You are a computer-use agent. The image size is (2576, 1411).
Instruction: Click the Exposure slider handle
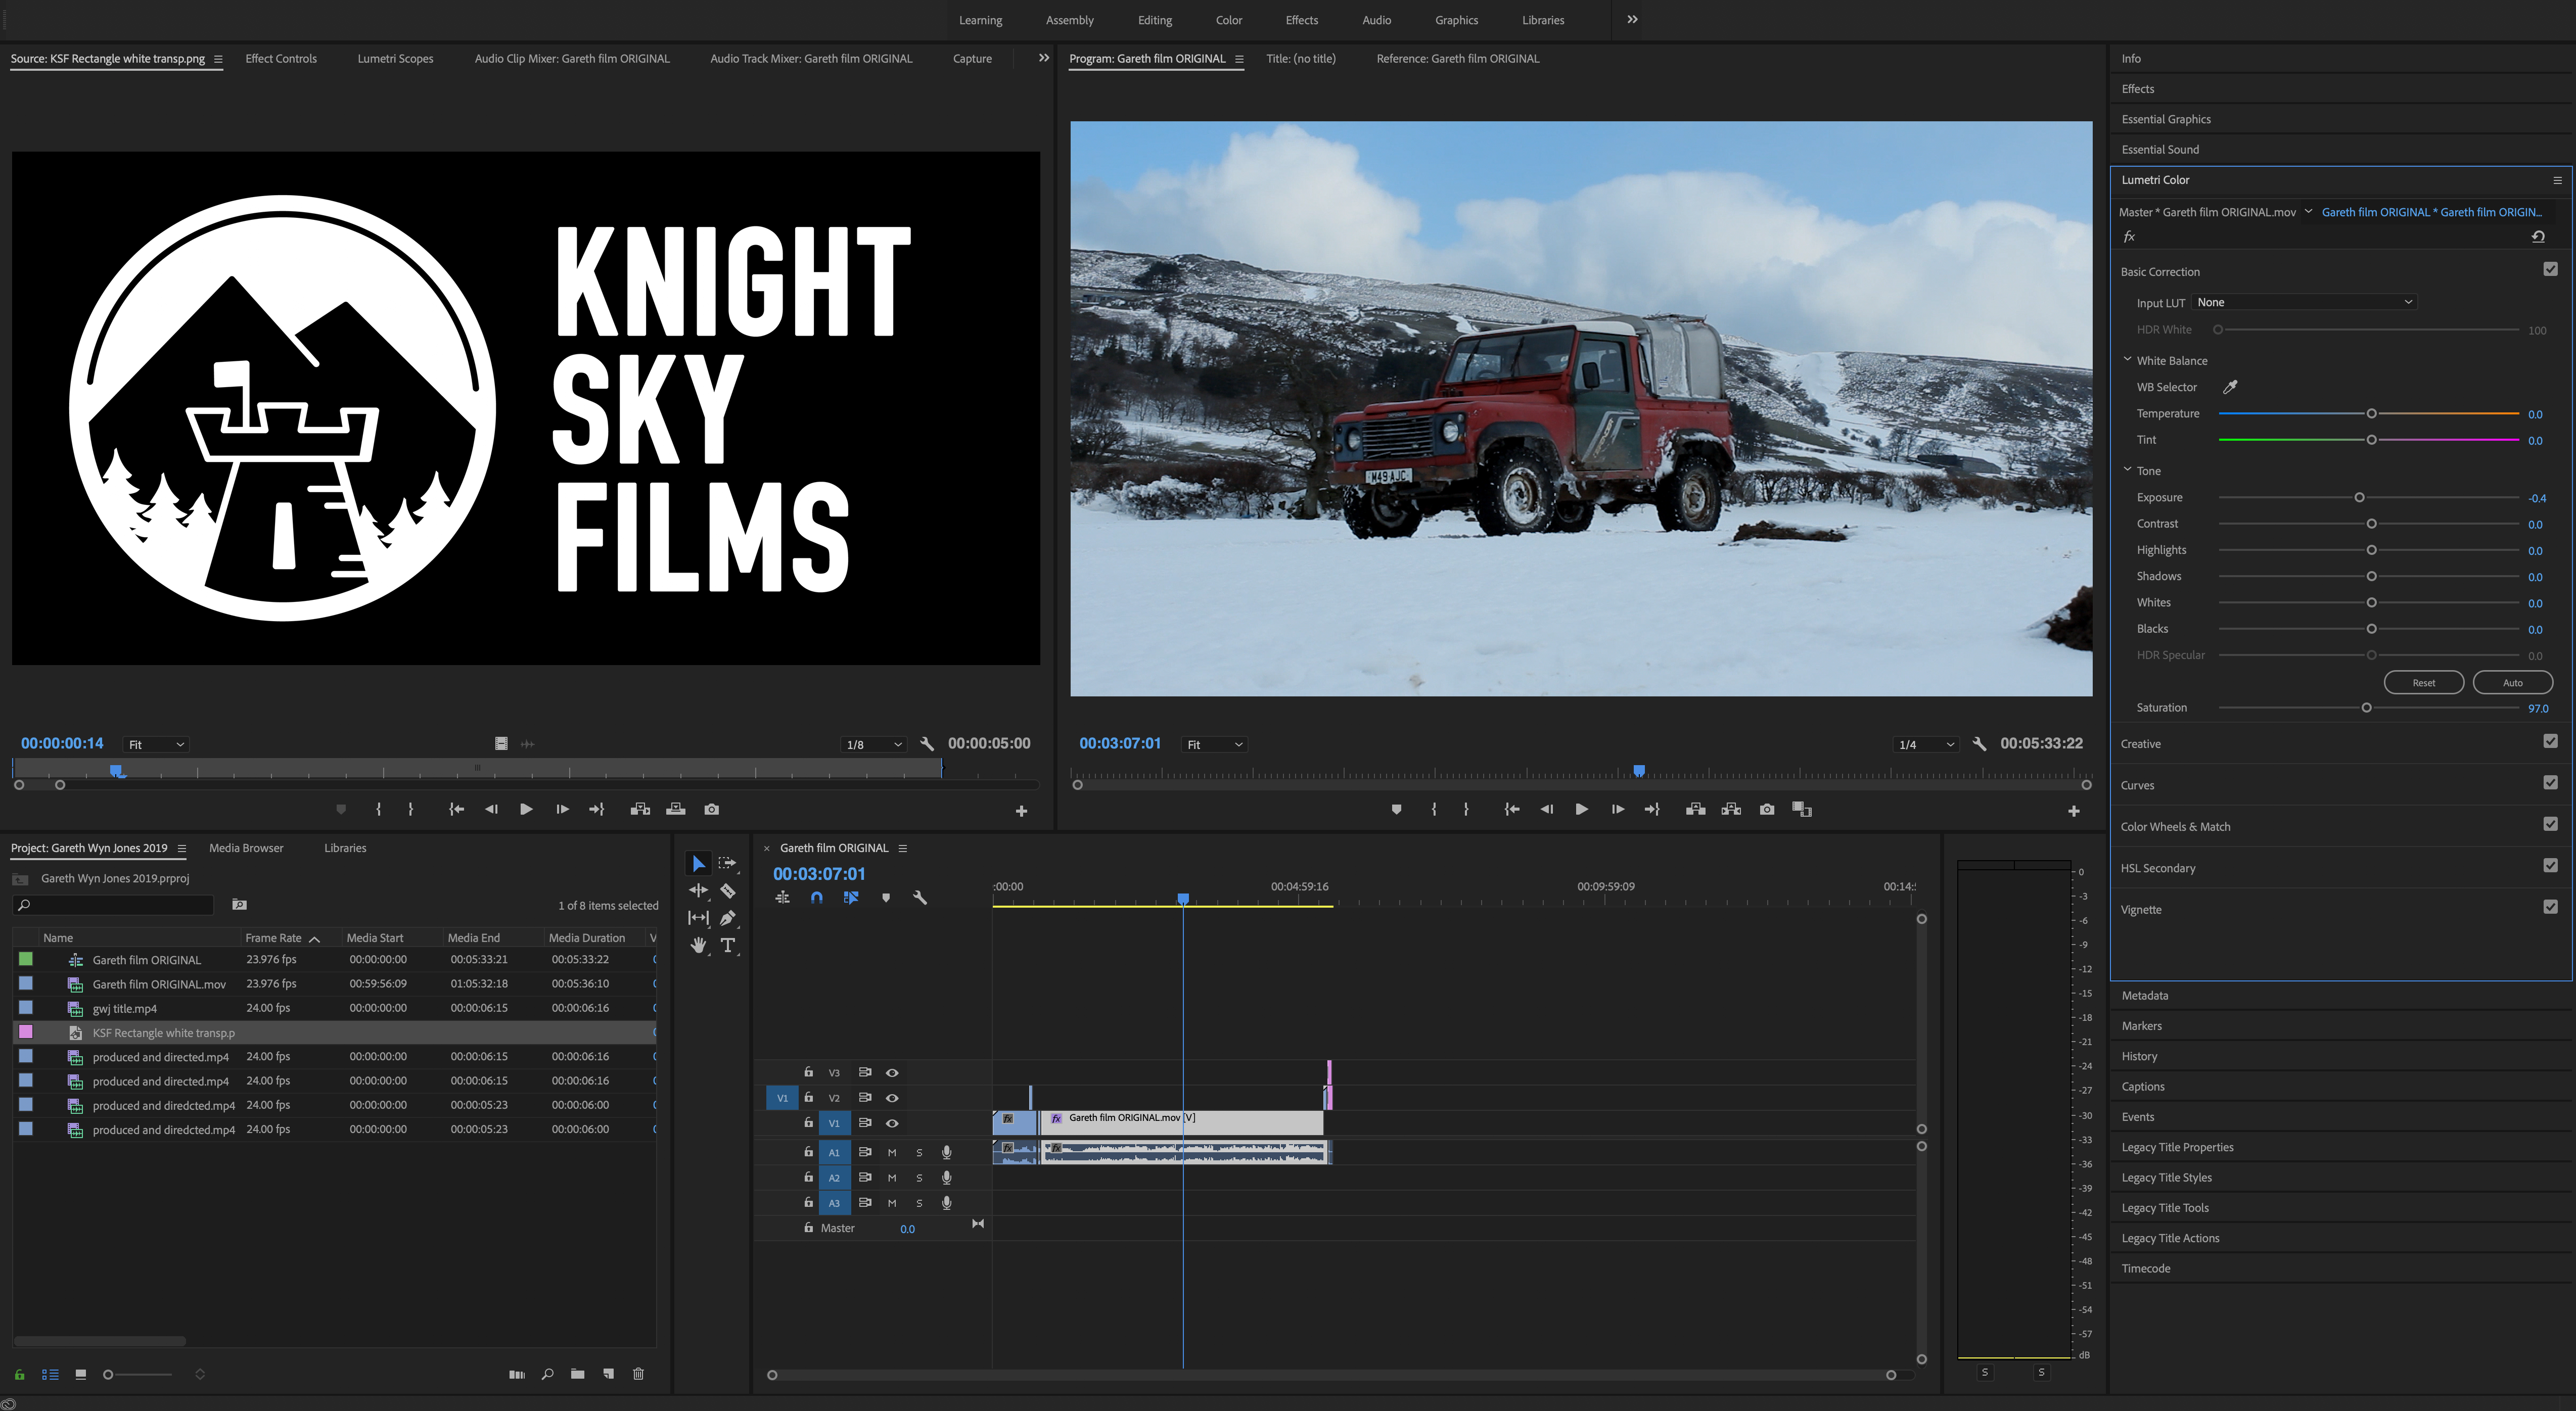point(2359,497)
